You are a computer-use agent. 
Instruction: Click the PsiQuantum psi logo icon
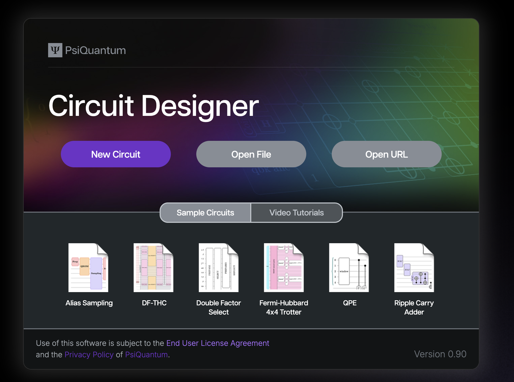tap(55, 50)
